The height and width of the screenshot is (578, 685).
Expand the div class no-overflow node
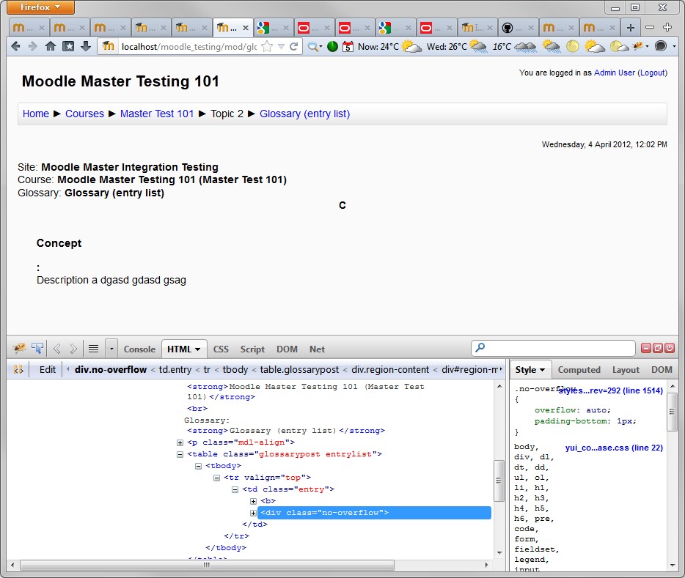[253, 513]
